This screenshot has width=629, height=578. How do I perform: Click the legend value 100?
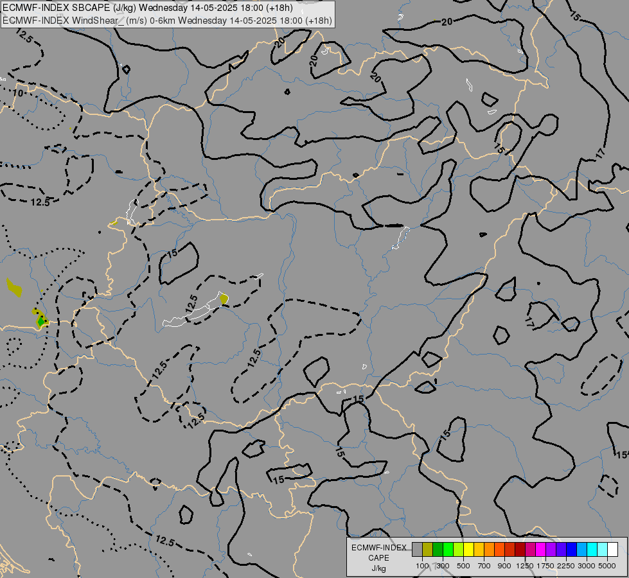pyautogui.click(x=422, y=566)
